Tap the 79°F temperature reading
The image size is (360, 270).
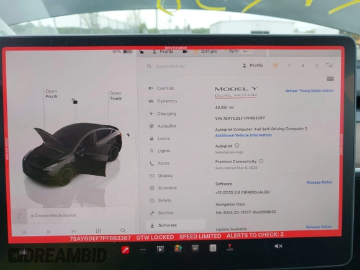tap(233, 52)
